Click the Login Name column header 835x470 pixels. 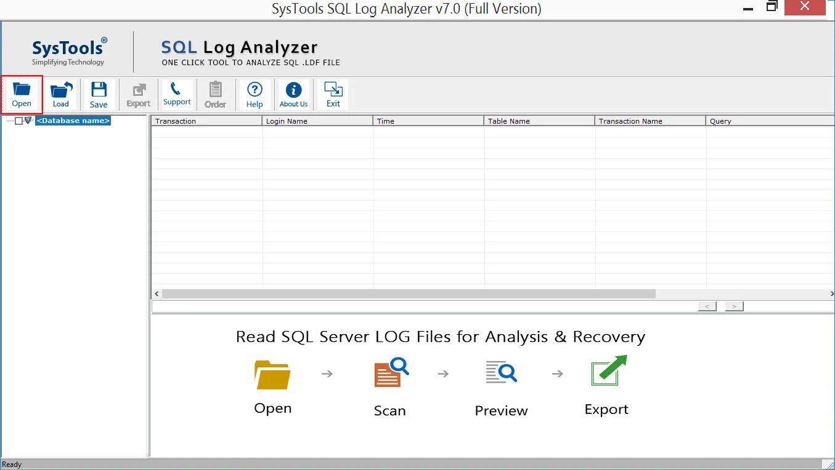[318, 121]
